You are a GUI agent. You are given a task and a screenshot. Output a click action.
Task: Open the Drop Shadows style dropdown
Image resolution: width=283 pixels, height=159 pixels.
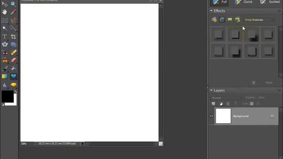[259, 20]
